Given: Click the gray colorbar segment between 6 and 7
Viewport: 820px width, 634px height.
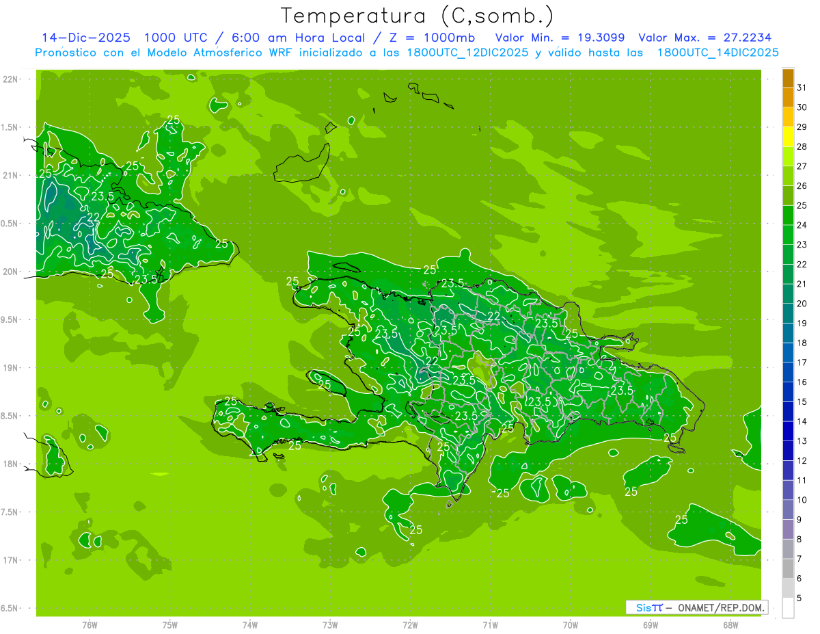Looking at the screenshot, I should [x=788, y=568].
